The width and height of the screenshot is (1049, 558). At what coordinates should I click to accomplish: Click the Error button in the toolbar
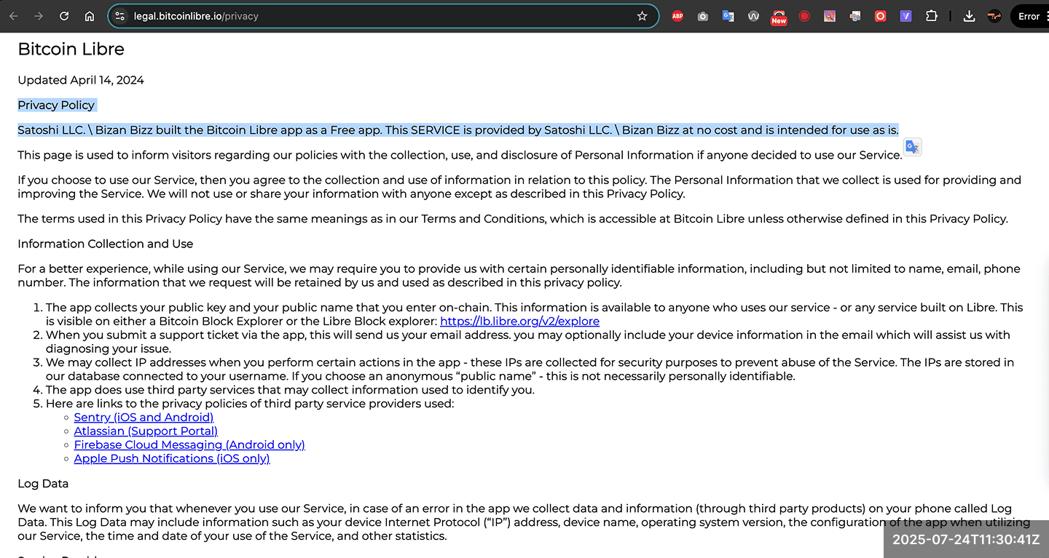1029,16
